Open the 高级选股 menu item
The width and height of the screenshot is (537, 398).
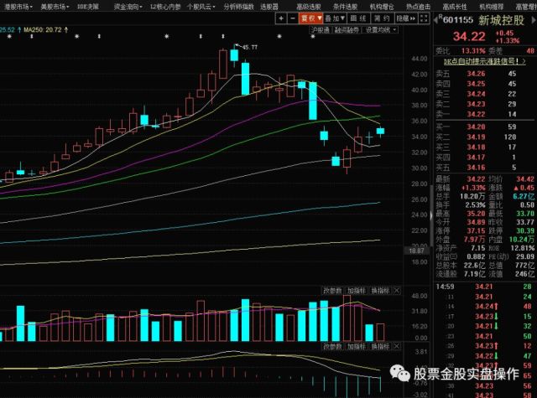click(309, 7)
